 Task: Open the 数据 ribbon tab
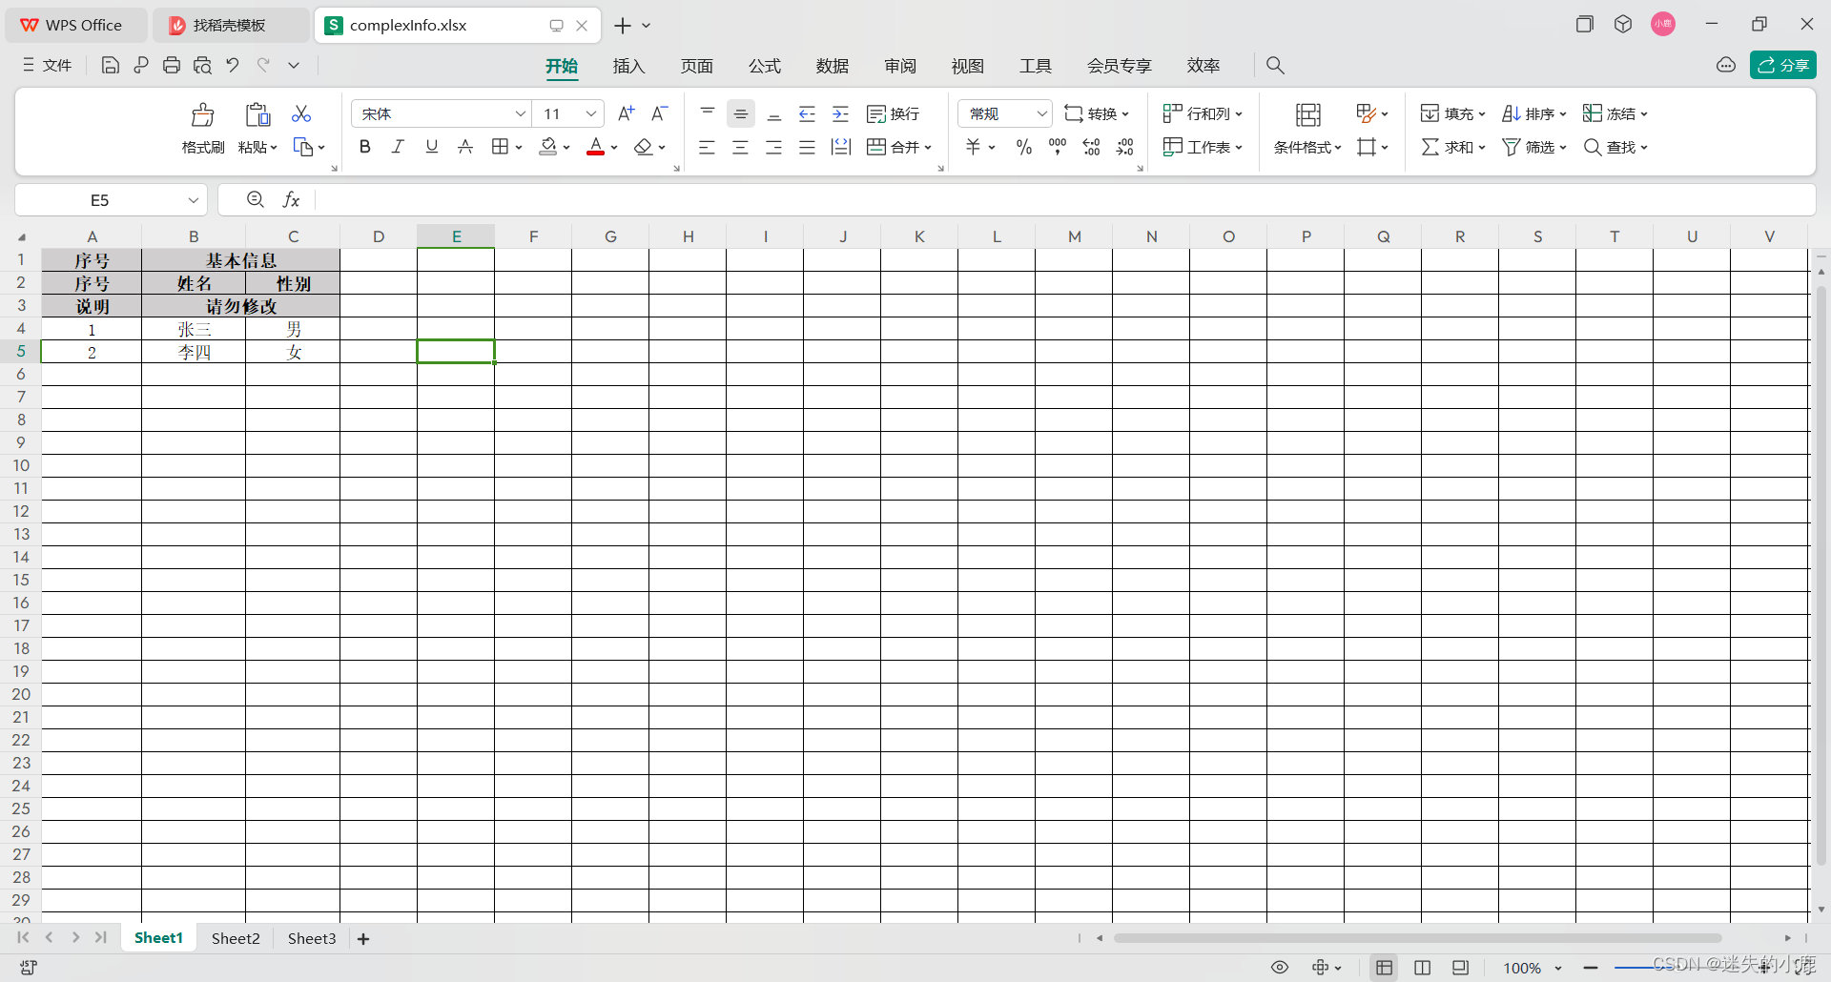pos(833,66)
